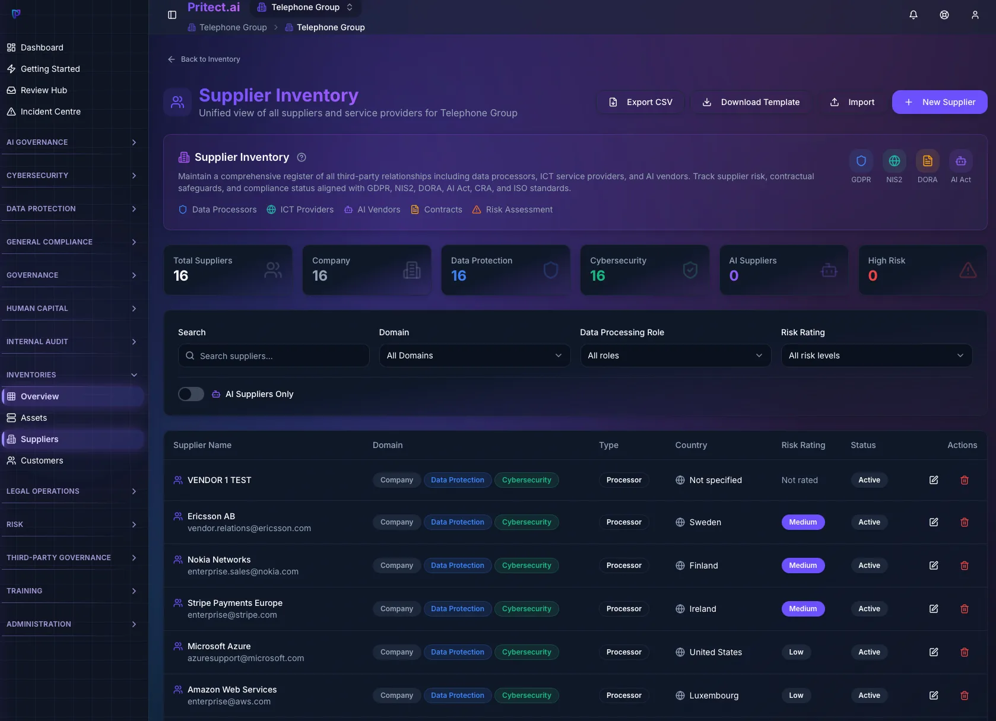This screenshot has width=996, height=721.
Task: Delete the Microsoft Azure supplier
Action: click(x=965, y=652)
